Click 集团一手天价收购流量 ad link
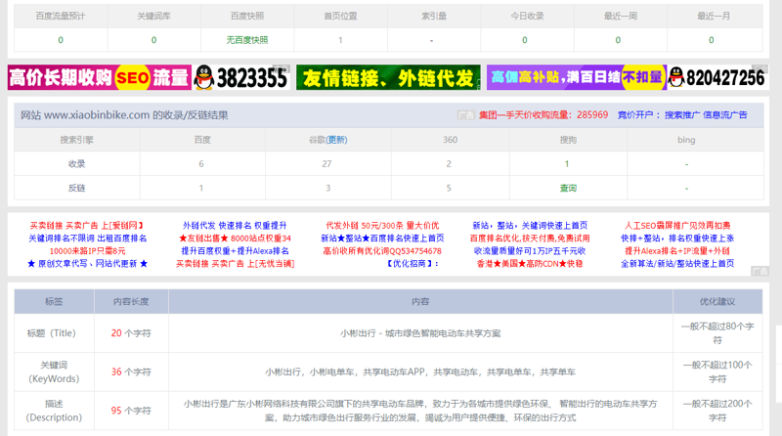 pyautogui.click(x=543, y=114)
